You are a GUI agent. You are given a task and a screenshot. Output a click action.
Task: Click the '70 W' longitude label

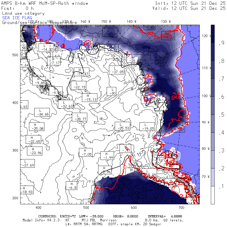click(206, 177)
